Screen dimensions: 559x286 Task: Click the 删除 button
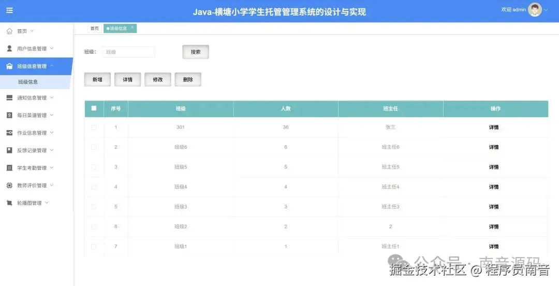[188, 80]
